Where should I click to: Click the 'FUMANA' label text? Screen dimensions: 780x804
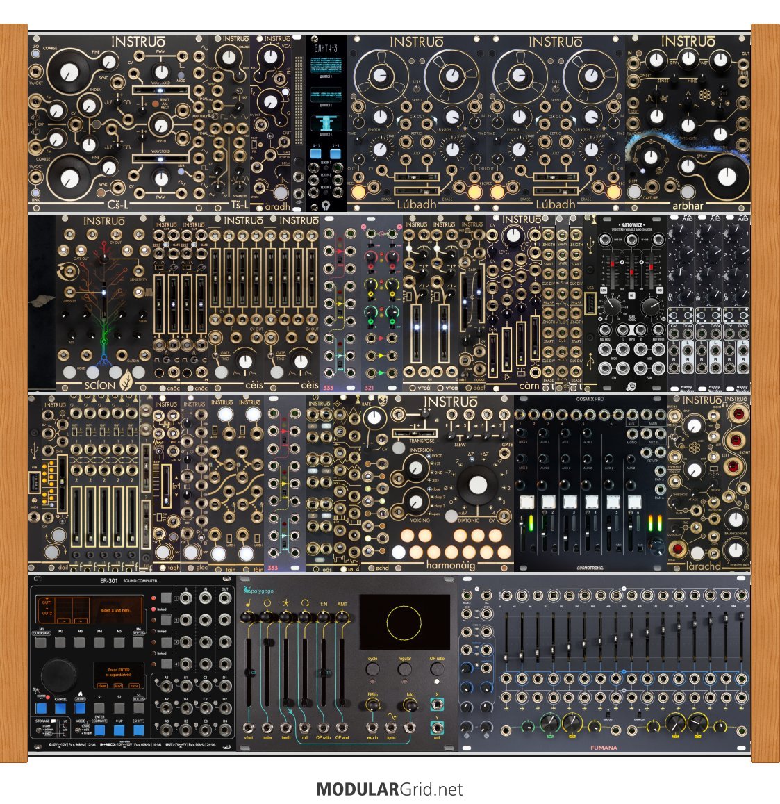tap(604, 748)
